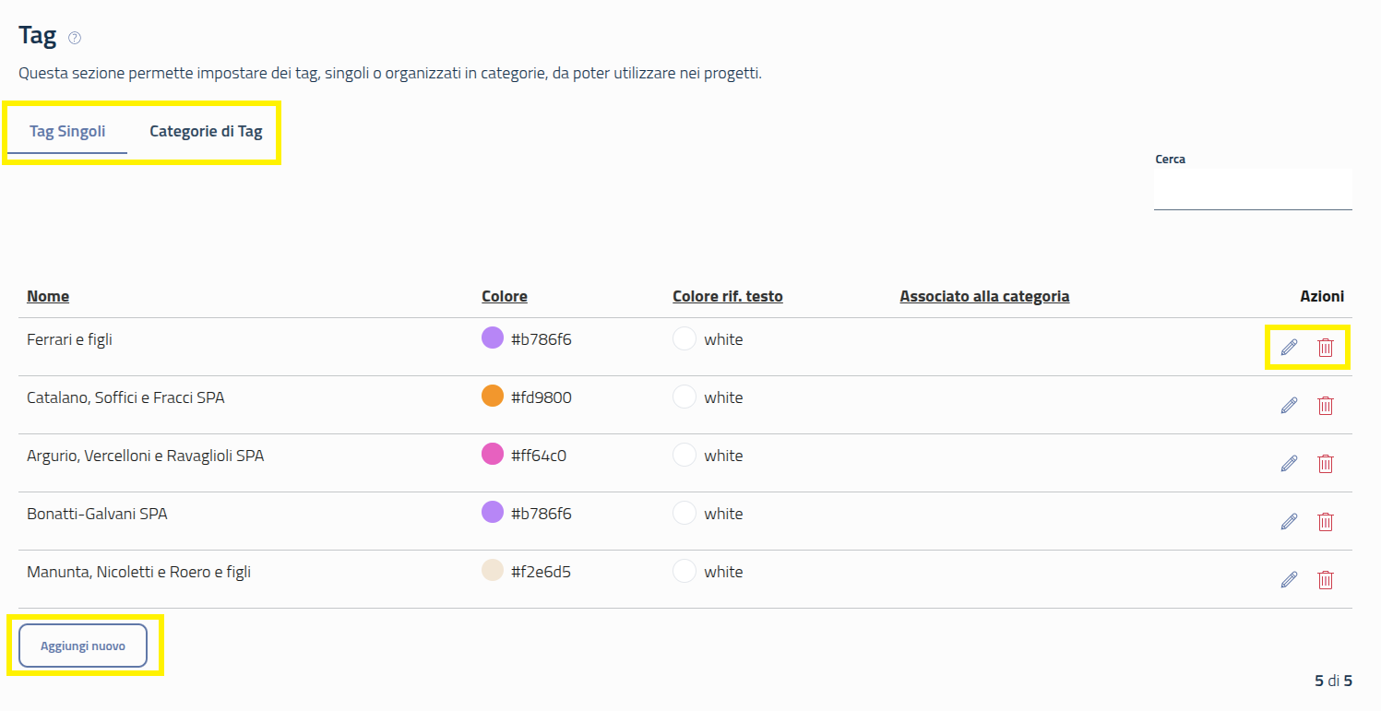
Task: Sort by Associato alla categoria header
Action: (984, 296)
